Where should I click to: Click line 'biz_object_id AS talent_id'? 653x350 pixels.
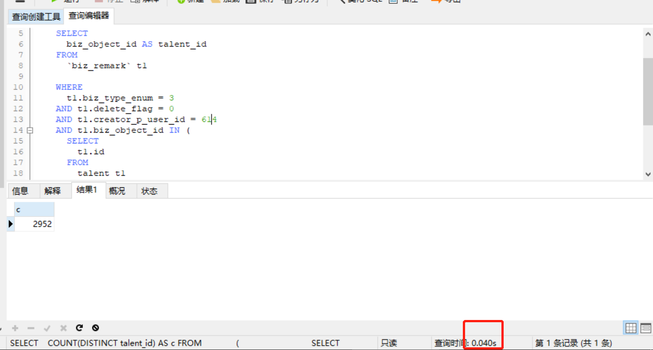pos(136,44)
